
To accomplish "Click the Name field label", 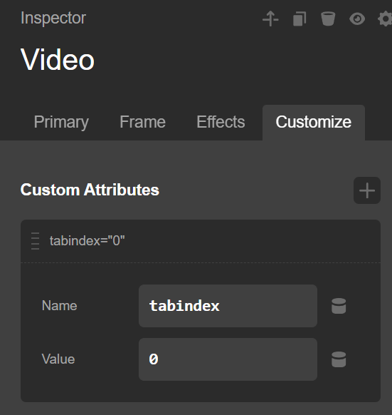I will click(x=60, y=306).
